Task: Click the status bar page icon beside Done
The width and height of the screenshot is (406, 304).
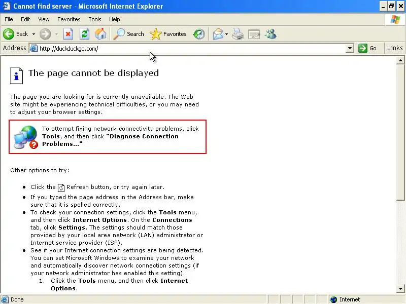Action: click(x=5, y=299)
